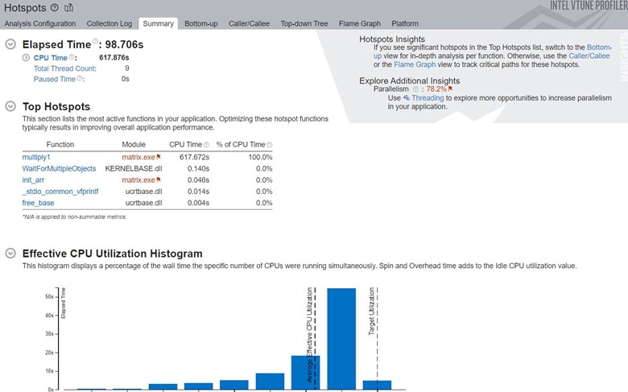Screen dimensions: 628x392
Task: Open the WaitForMultipleObjects function link
Action: pyautogui.click(x=59, y=168)
